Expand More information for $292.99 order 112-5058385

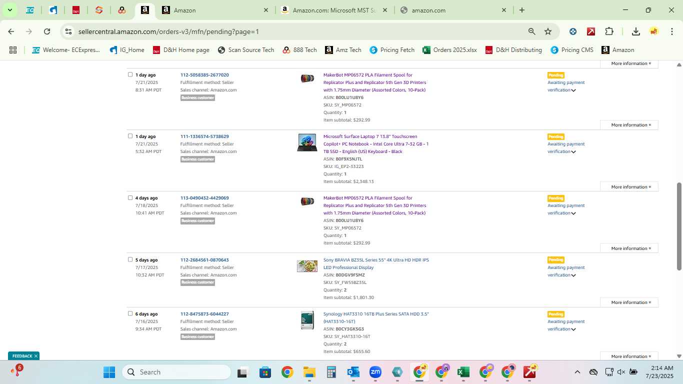[x=629, y=125]
